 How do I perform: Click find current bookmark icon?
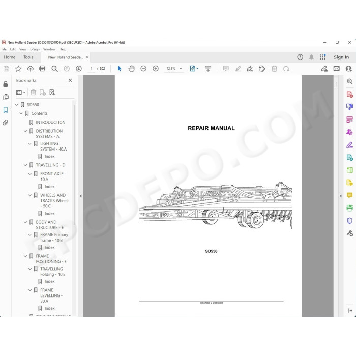point(52,92)
